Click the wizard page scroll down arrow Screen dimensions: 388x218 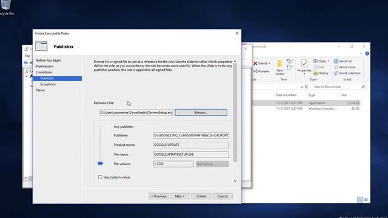pos(235,181)
